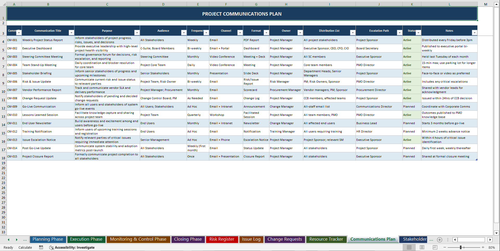Select the Team Stand-Up Meeting cell

tap(48, 65)
